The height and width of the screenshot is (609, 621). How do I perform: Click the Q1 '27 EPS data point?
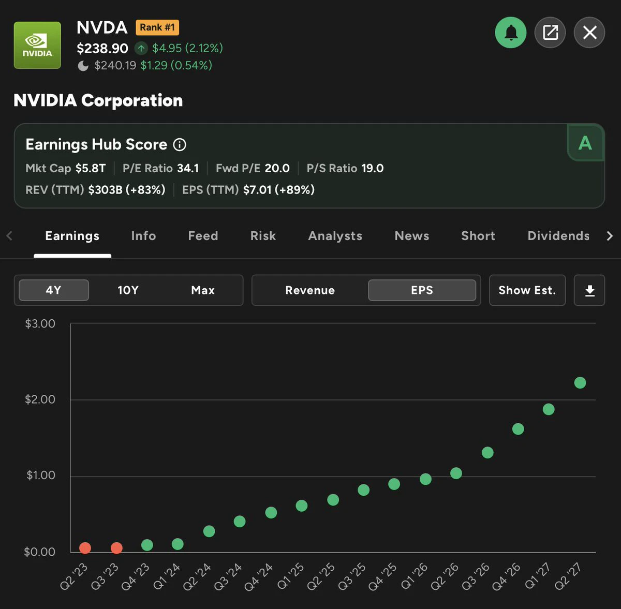pyautogui.click(x=549, y=409)
